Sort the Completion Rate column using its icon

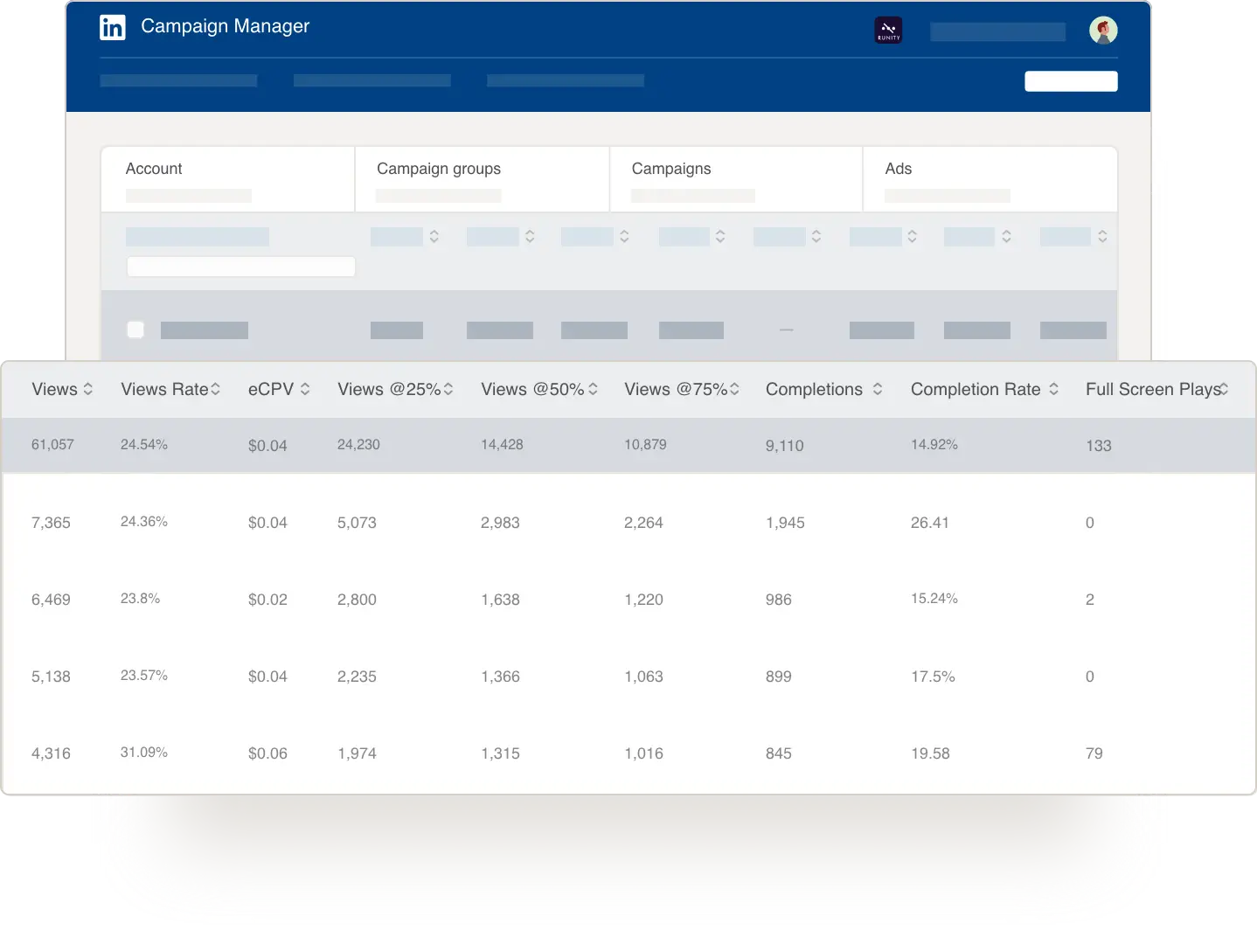point(1055,389)
